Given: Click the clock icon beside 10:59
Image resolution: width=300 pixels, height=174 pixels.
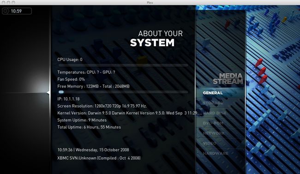Looking at the screenshot, I should coord(6,11).
